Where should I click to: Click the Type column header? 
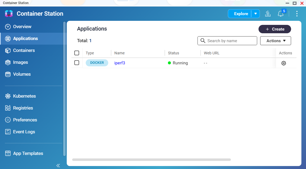pos(90,53)
